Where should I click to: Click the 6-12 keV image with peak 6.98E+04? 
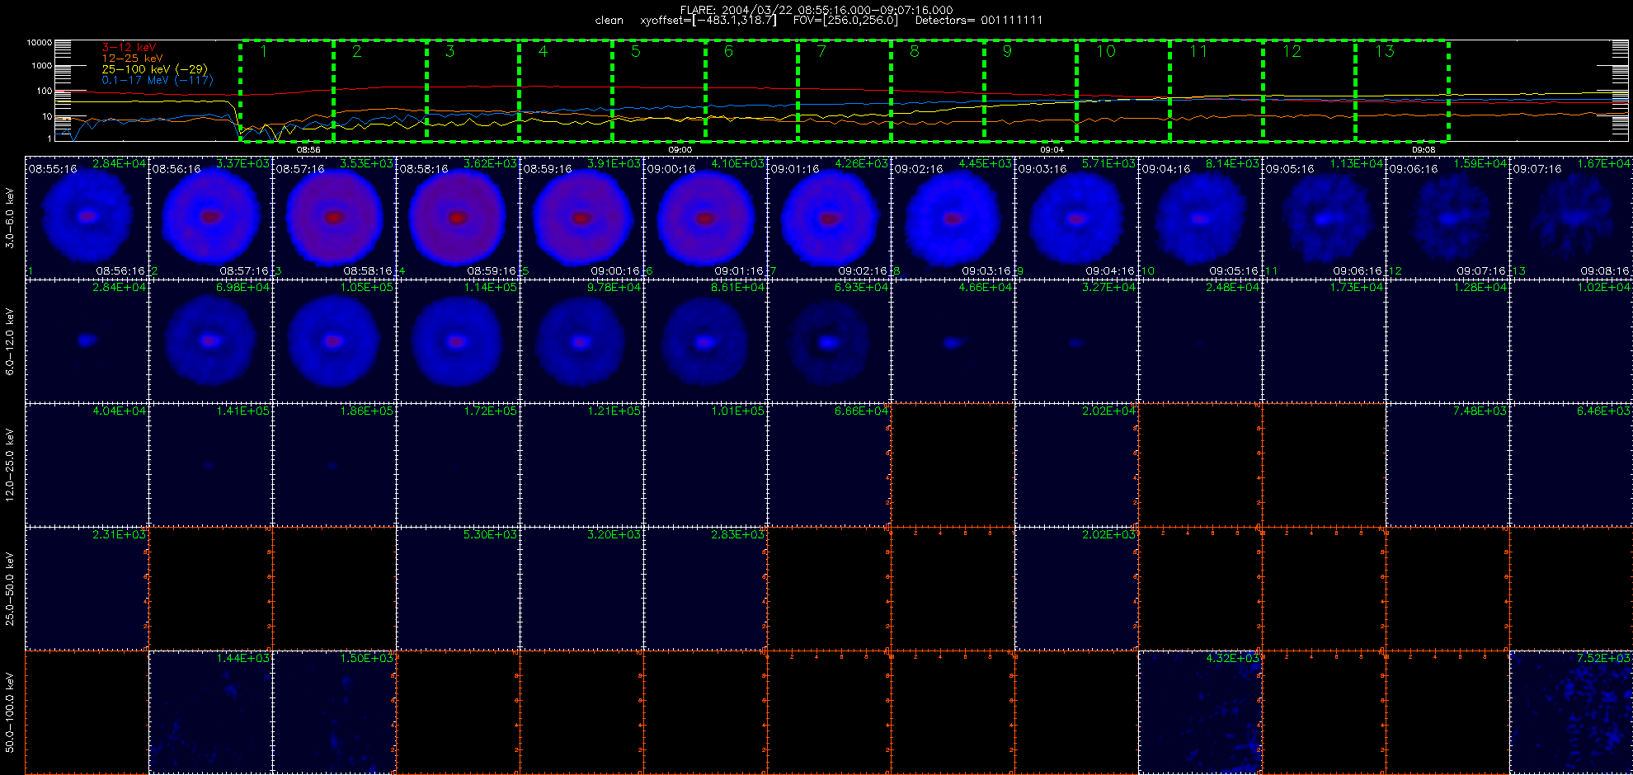pyautogui.click(x=210, y=341)
